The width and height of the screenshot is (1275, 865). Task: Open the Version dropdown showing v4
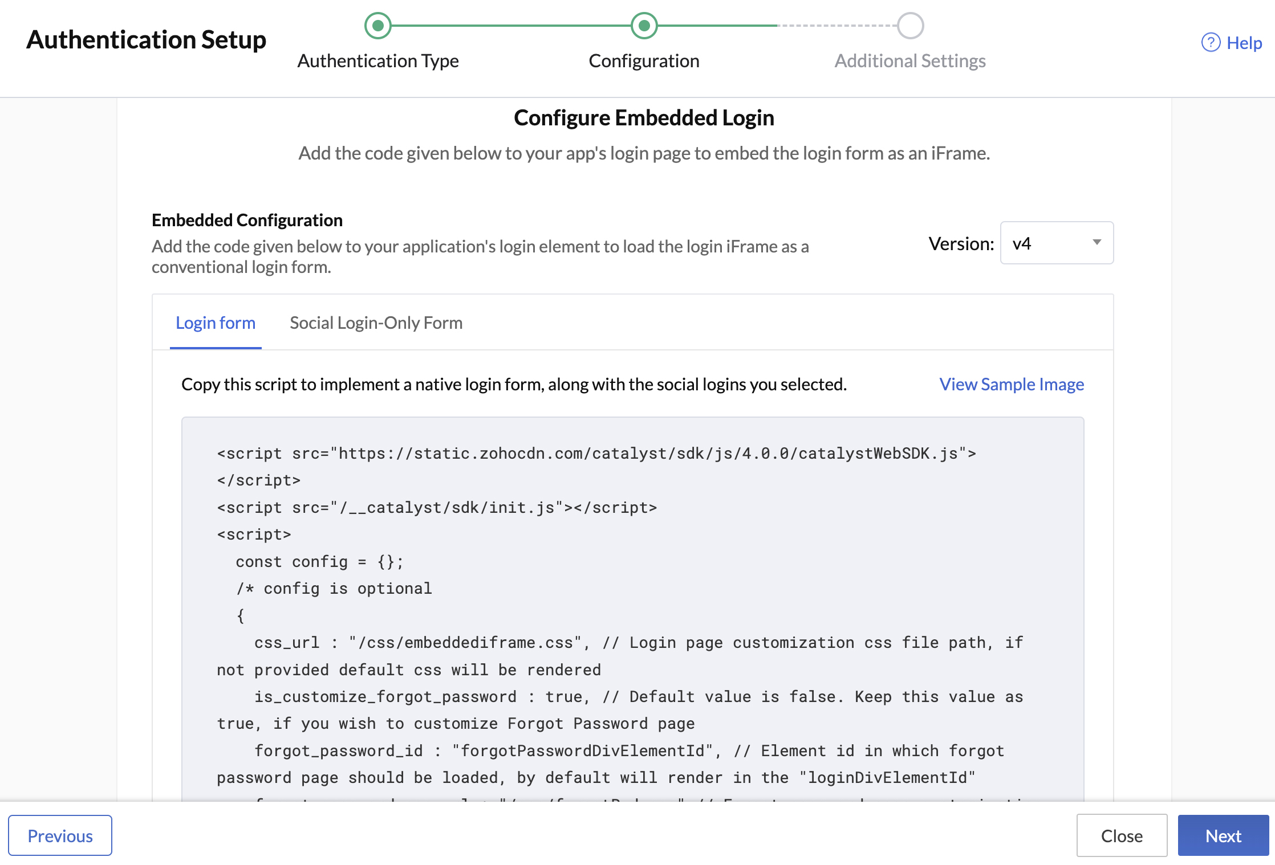(1056, 243)
